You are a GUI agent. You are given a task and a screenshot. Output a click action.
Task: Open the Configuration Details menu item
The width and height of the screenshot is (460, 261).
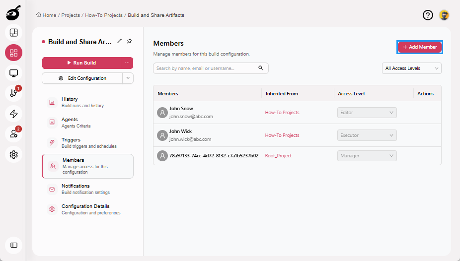87,209
